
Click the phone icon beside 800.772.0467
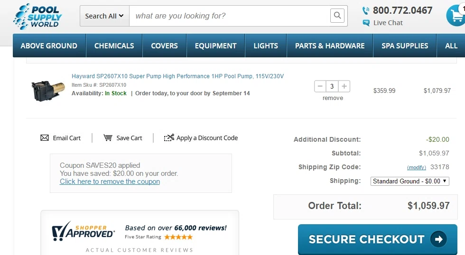(366, 10)
